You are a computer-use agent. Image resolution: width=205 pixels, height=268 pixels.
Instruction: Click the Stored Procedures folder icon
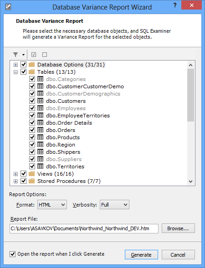point(32,181)
